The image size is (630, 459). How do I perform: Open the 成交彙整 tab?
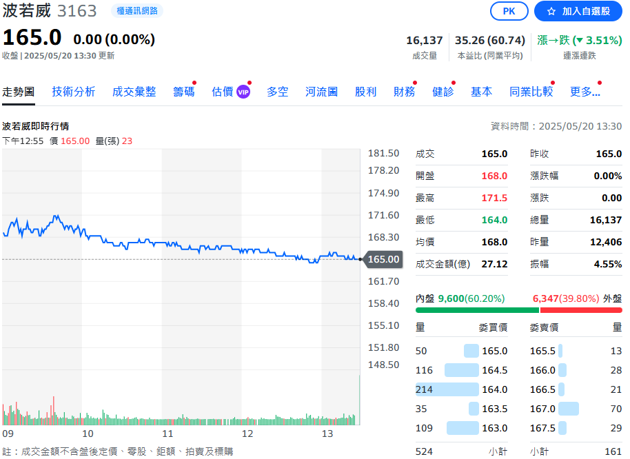click(134, 92)
